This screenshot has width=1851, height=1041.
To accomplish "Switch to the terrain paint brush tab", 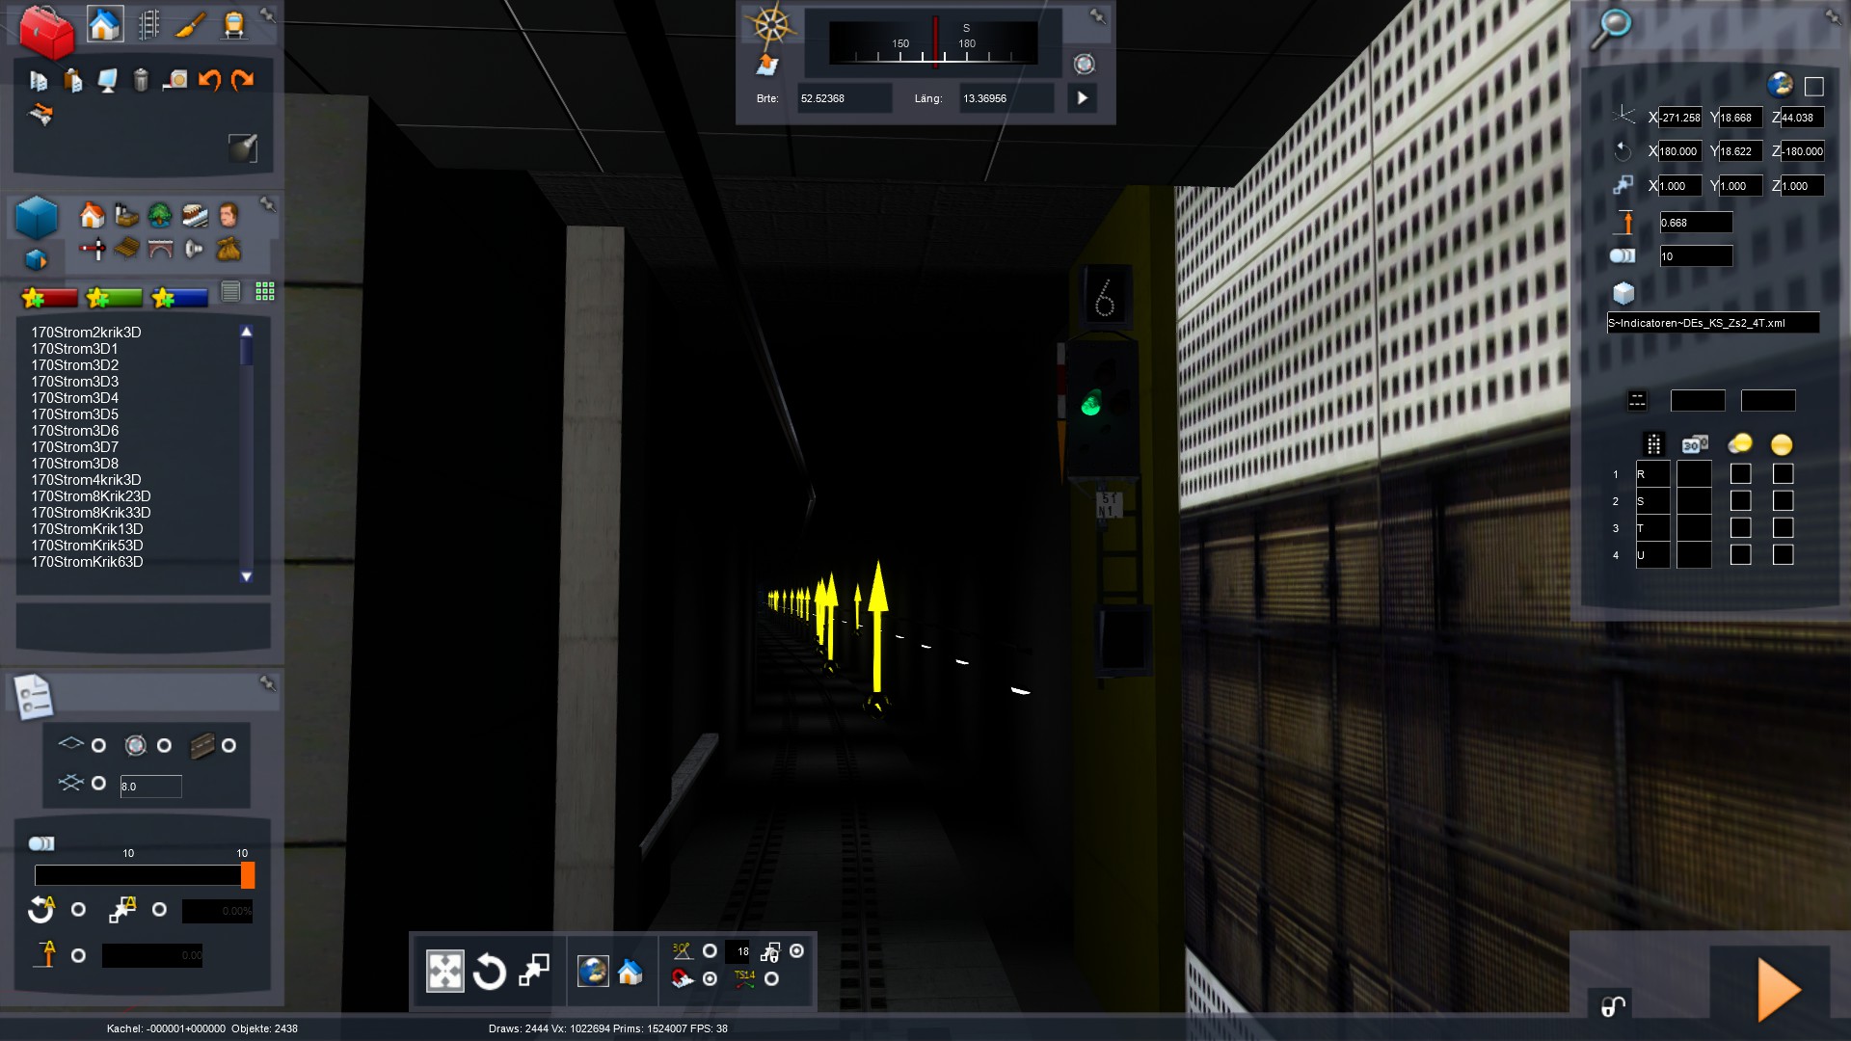I will point(190,24).
